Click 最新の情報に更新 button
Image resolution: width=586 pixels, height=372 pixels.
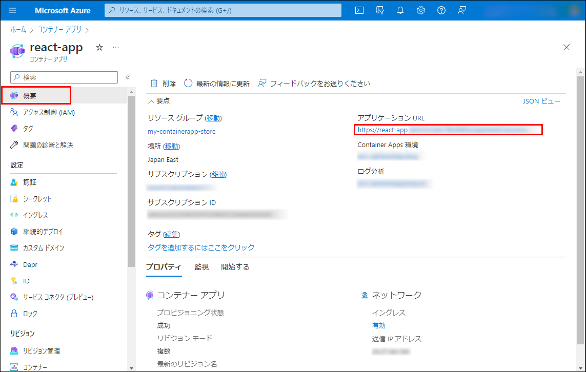click(x=217, y=84)
